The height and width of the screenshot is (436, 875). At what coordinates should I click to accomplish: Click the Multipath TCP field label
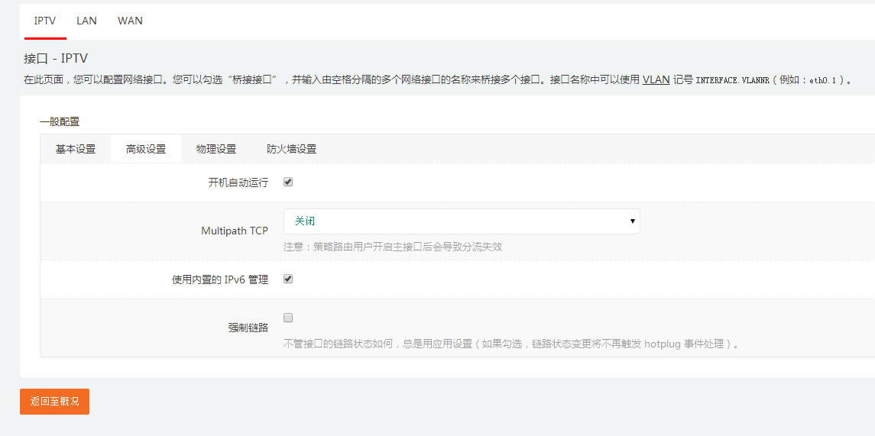(x=234, y=231)
